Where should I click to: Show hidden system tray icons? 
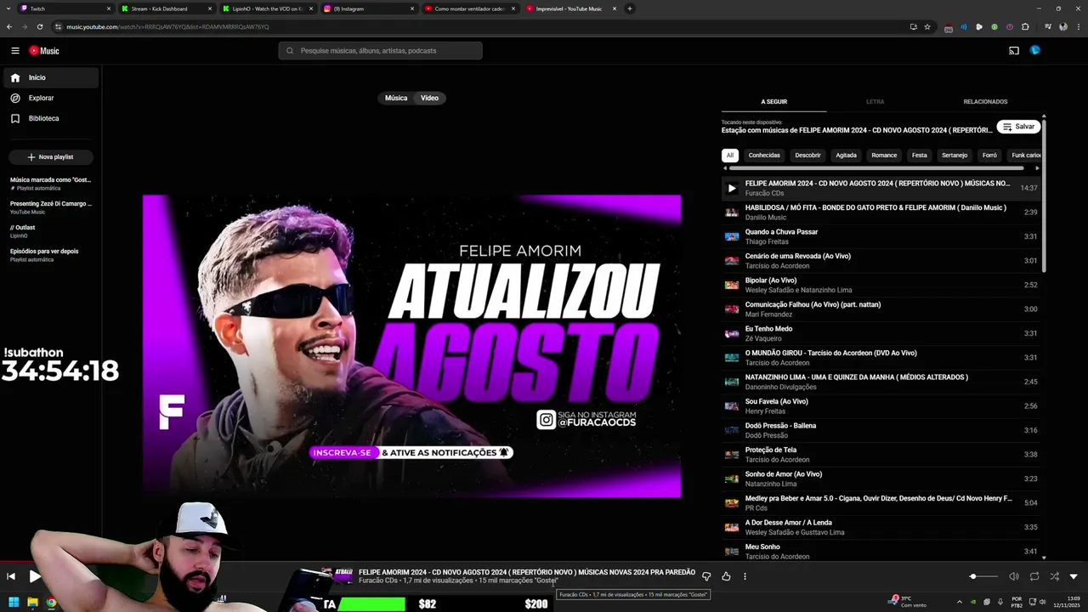[x=960, y=602]
